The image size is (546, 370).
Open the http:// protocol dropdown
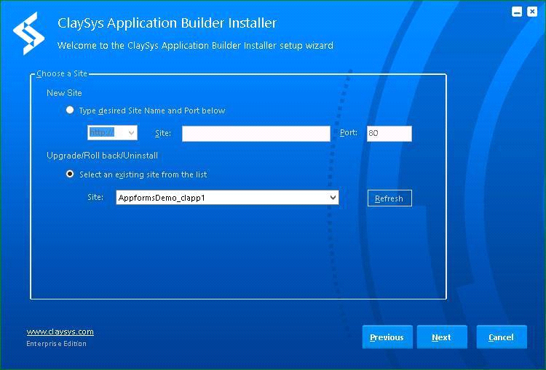(112, 133)
